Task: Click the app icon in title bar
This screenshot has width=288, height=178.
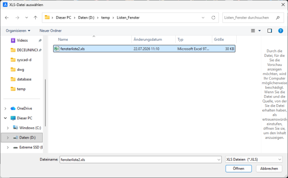Action: (5, 5)
